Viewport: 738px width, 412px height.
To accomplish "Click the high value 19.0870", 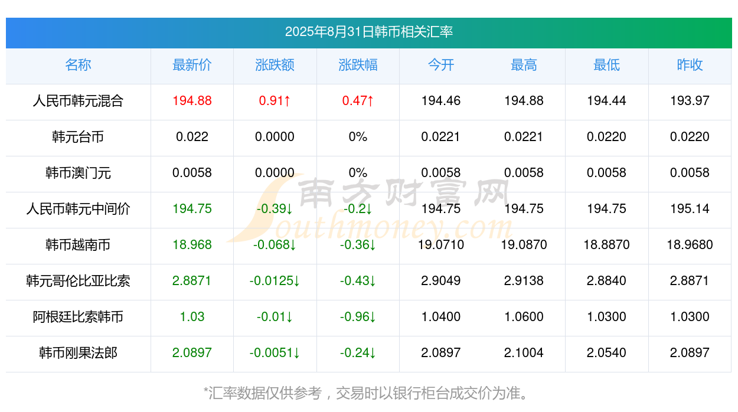I will [524, 245].
